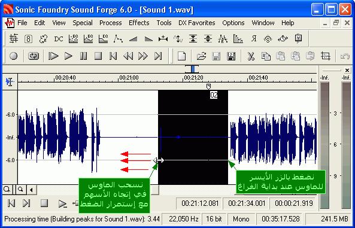Viewport: 355px width, 228px height.
Task: Click the 02 marker on the timeline
Action: (x=214, y=95)
